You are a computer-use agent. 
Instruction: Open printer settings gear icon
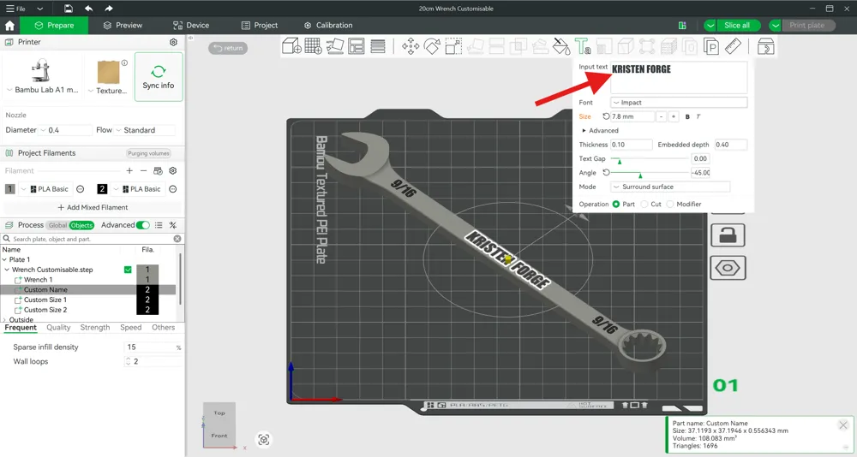click(x=173, y=42)
